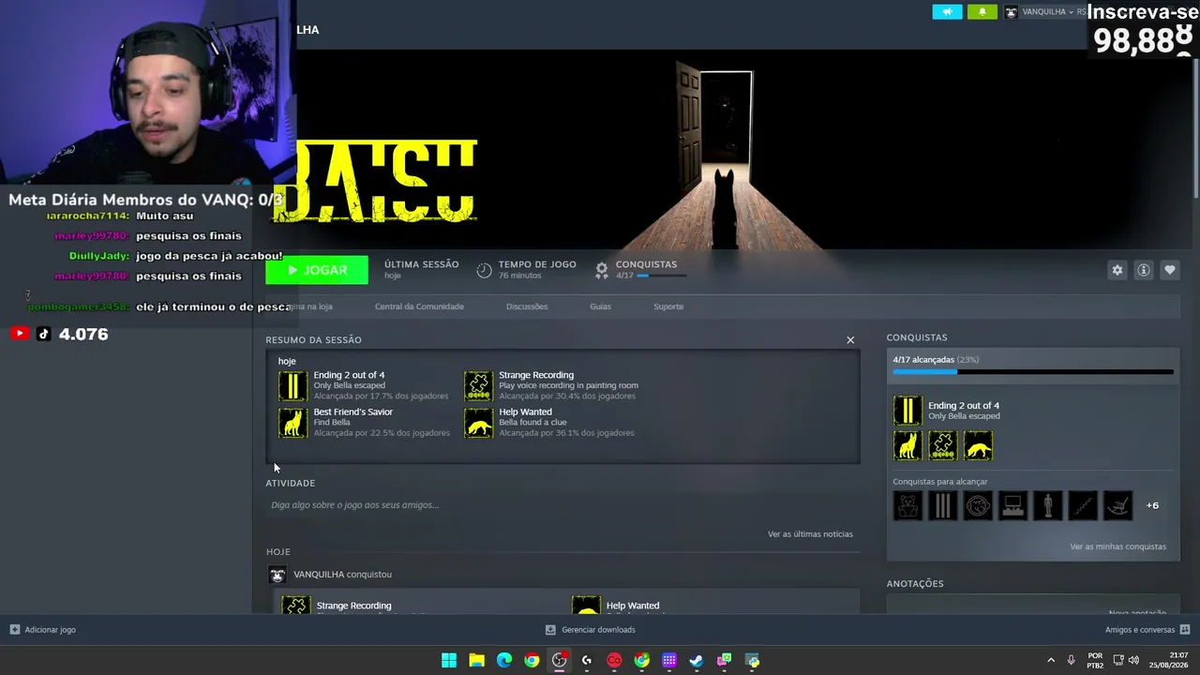The width and height of the screenshot is (1200, 675).
Task: Click locked computer monitor achievement icon
Action: pyautogui.click(x=1012, y=505)
